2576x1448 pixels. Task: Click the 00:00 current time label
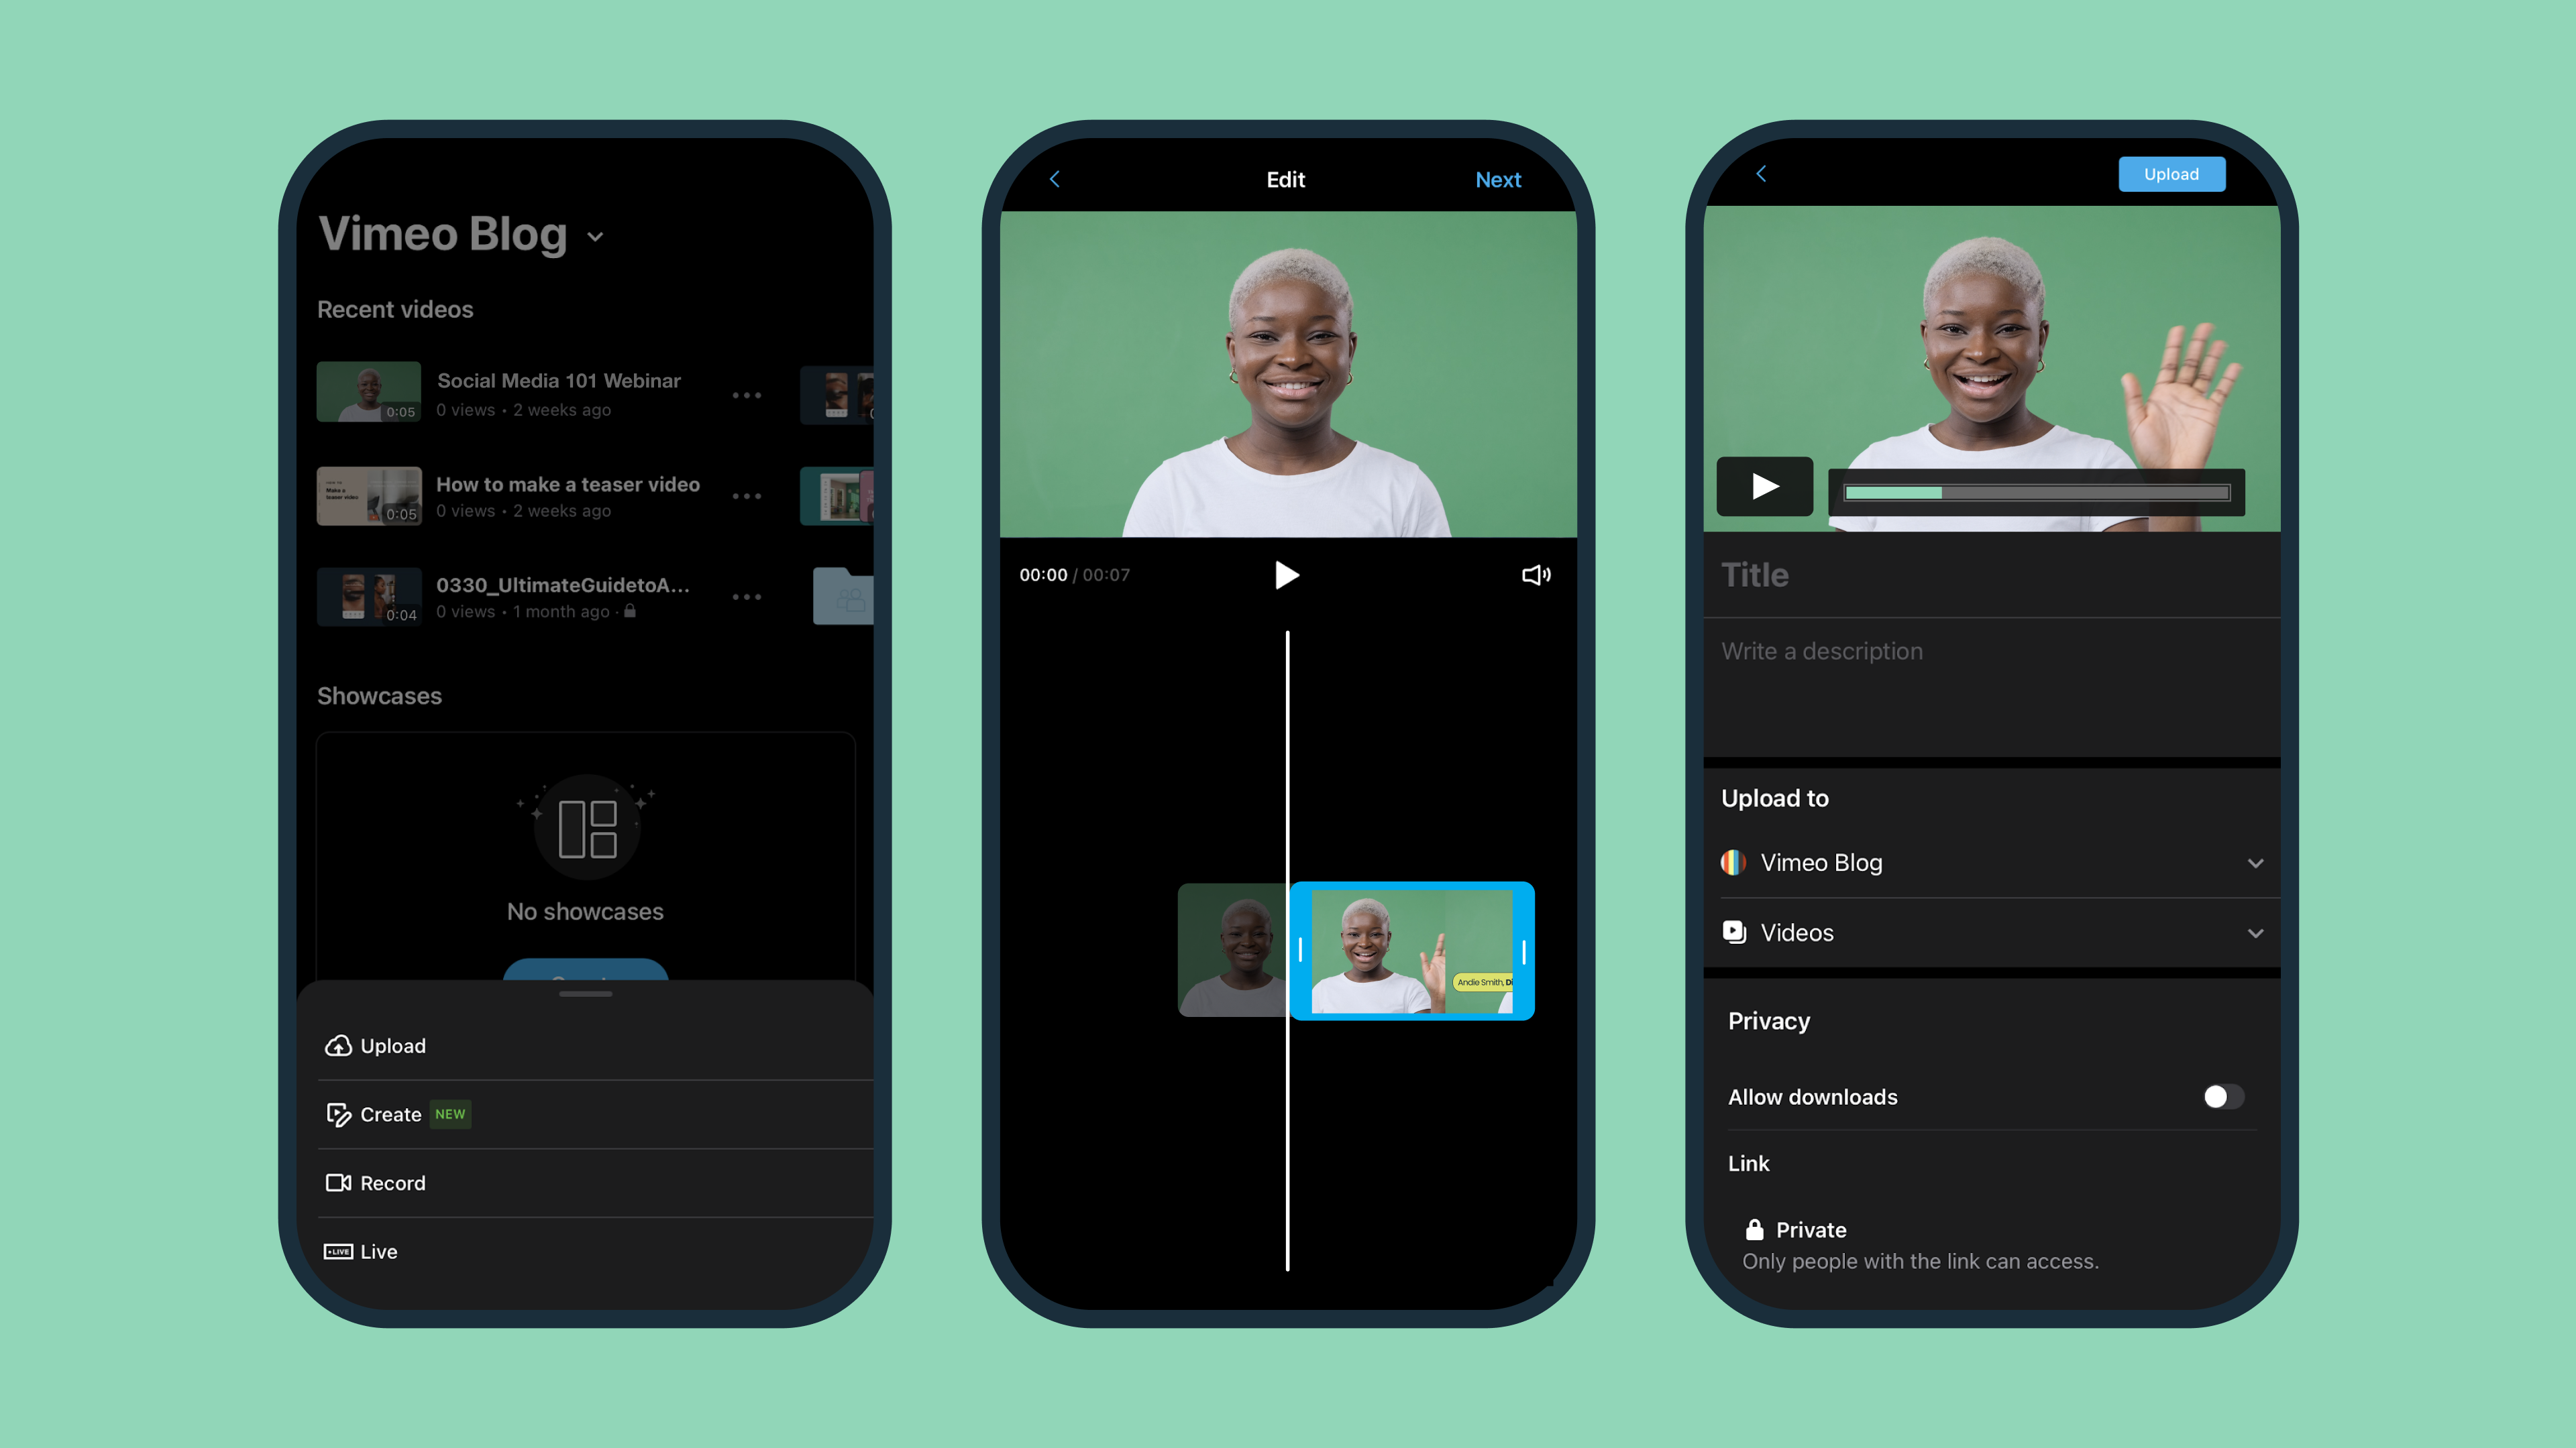coord(1043,575)
